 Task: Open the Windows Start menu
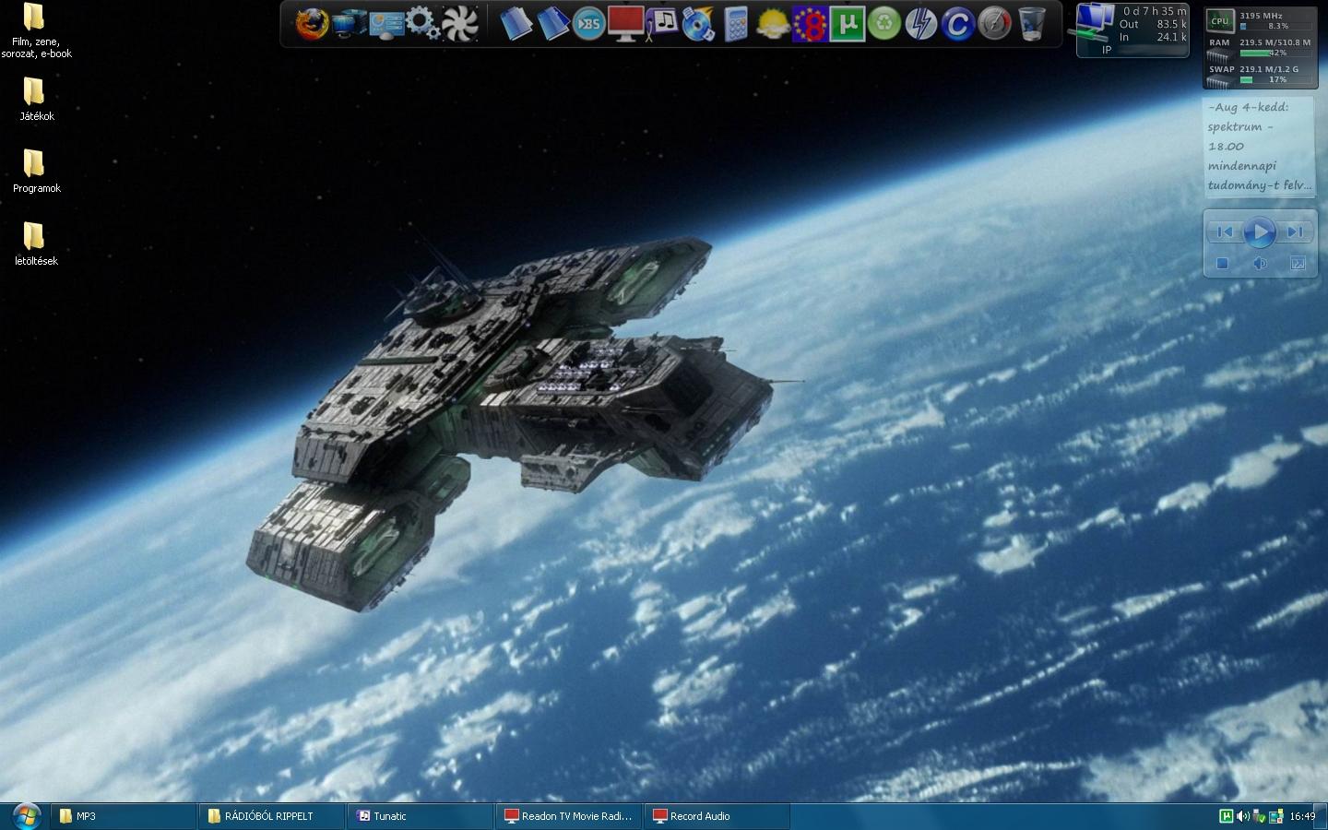(x=25, y=816)
